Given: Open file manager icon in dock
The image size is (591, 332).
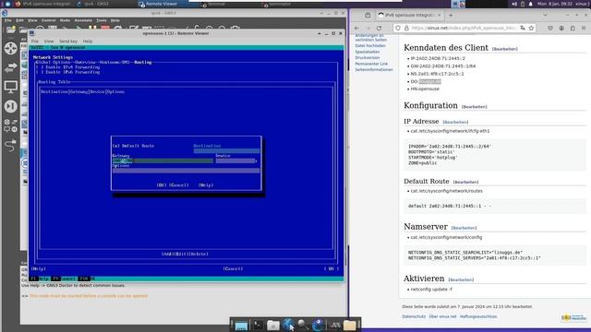Looking at the screenshot, I should tap(273, 325).
